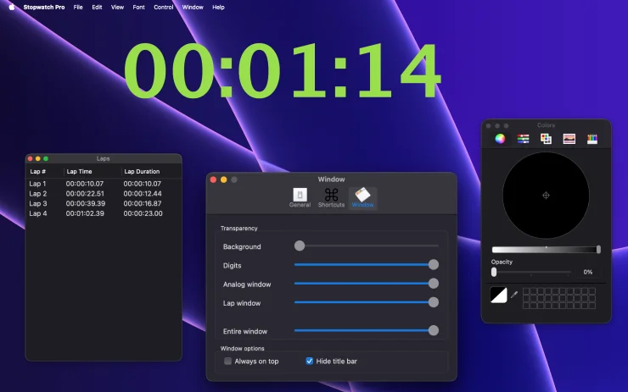Click the Opacity slider handle
The height and width of the screenshot is (392, 628).
pyautogui.click(x=494, y=272)
